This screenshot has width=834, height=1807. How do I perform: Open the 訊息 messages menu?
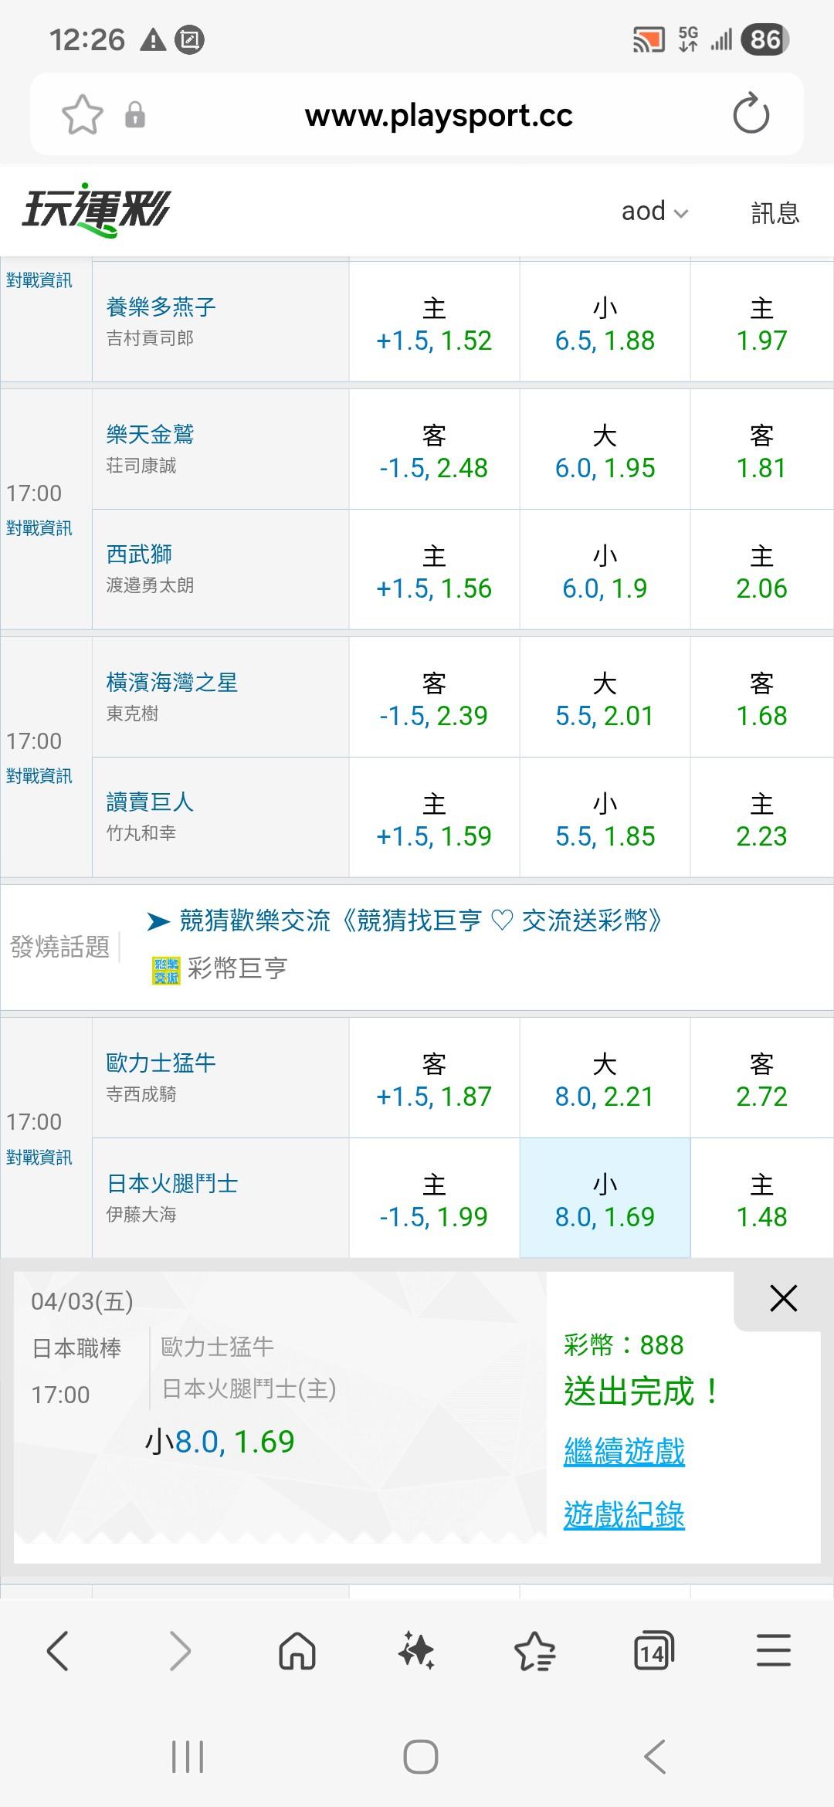click(775, 212)
